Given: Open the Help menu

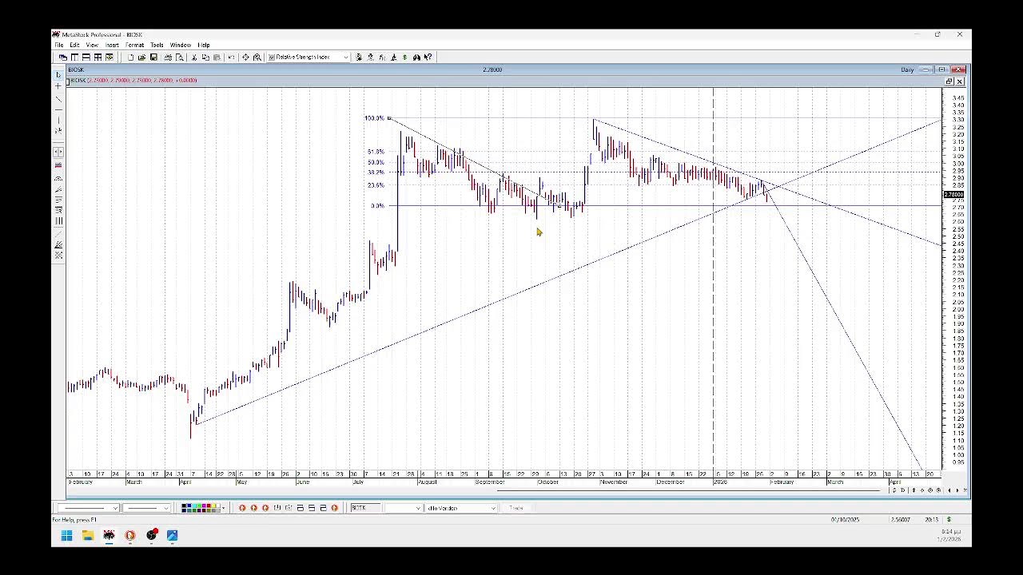Looking at the screenshot, I should 204,45.
